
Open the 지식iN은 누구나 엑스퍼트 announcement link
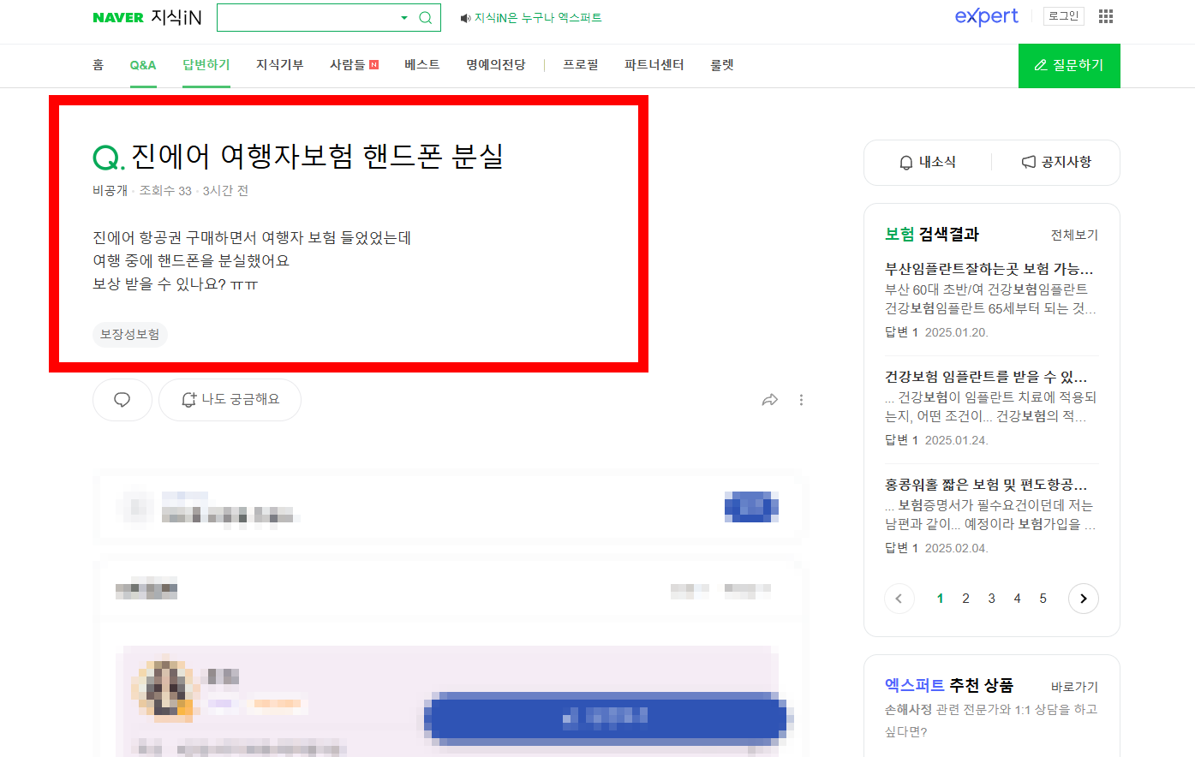coord(538,18)
